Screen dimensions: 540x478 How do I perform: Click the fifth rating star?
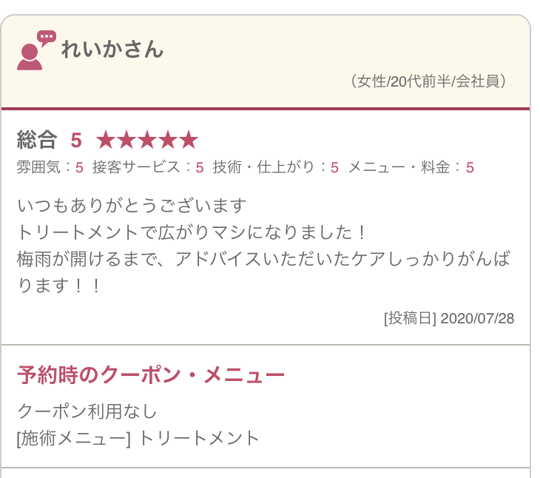click(189, 140)
